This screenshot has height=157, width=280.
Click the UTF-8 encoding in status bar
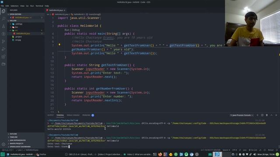[x=234, y=150]
